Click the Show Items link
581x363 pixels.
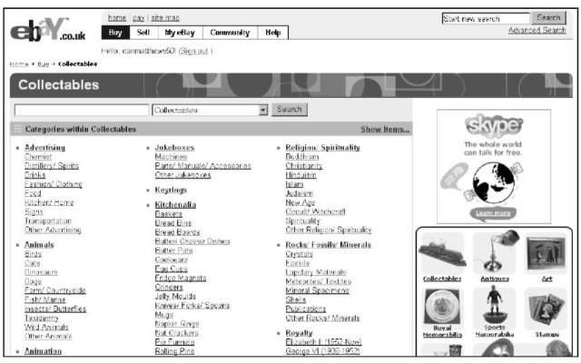coord(385,129)
